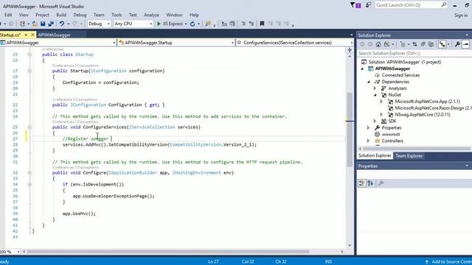Click the Refresh browser icon in toolbar
This screenshot has width=472, height=265.
coord(192,24)
